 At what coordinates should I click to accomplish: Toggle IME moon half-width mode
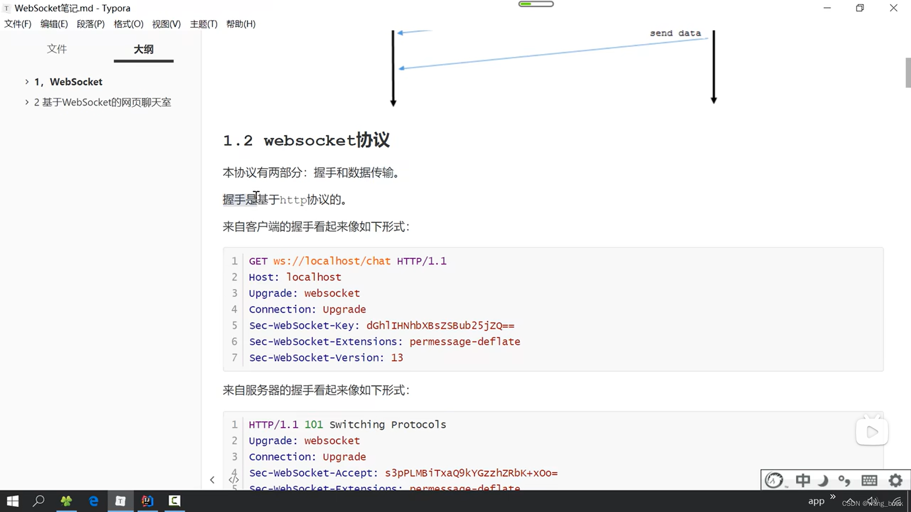(x=823, y=480)
